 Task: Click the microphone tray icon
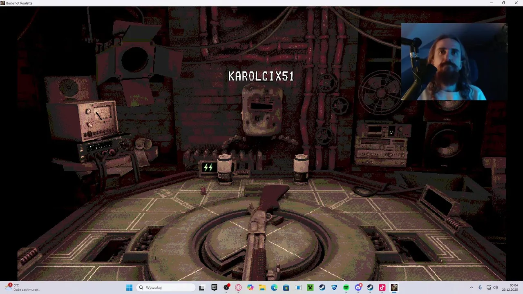point(480,287)
